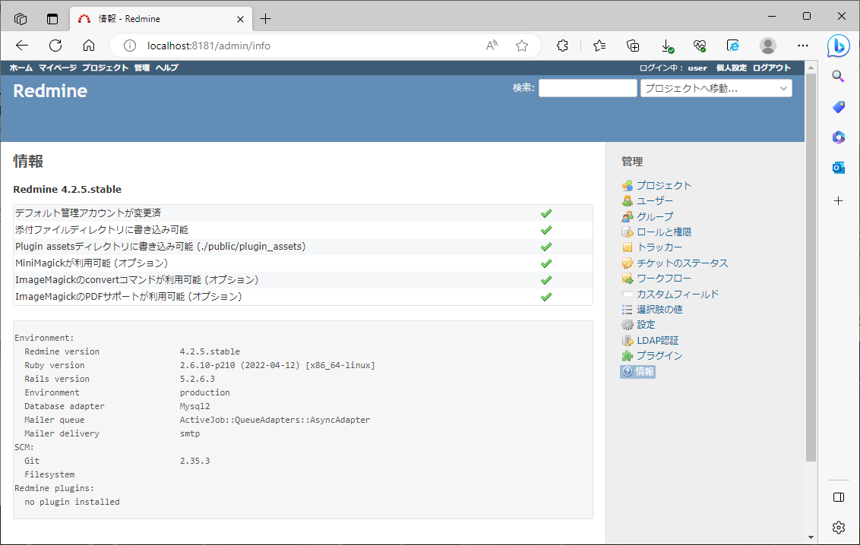The width and height of the screenshot is (860, 545).
Task: Open sidebar settings gear icon
Action: 838,528
